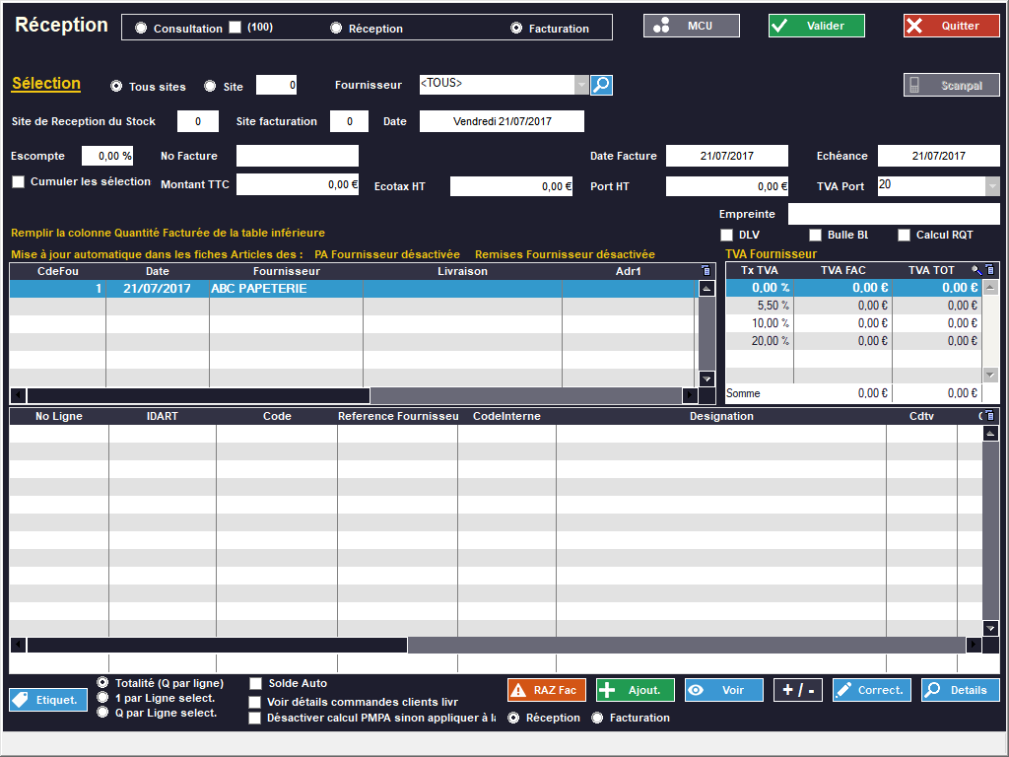Switch to Consultation mode at top
Image resolution: width=1009 pixels, height=757 pixels.
[141, 29]
